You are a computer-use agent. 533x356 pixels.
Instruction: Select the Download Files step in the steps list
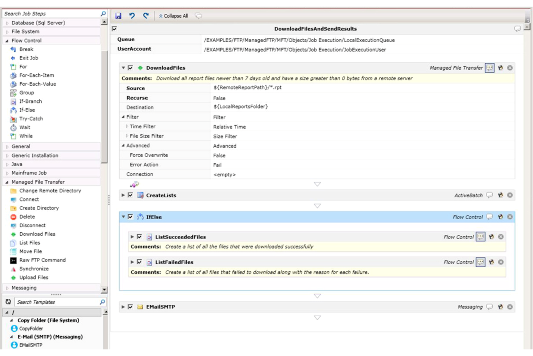coord(37,234)
